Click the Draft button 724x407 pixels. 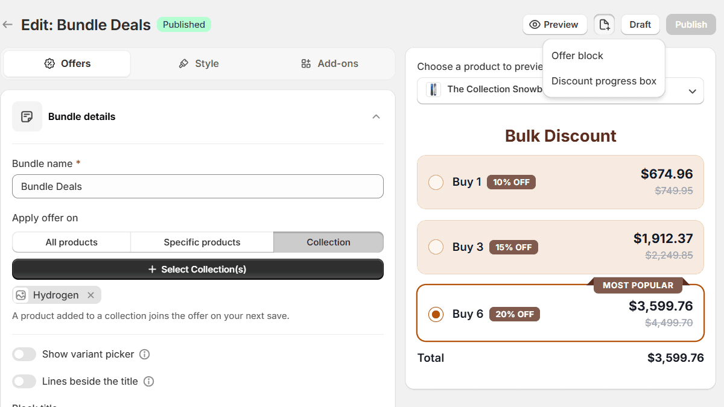(640, 25)
